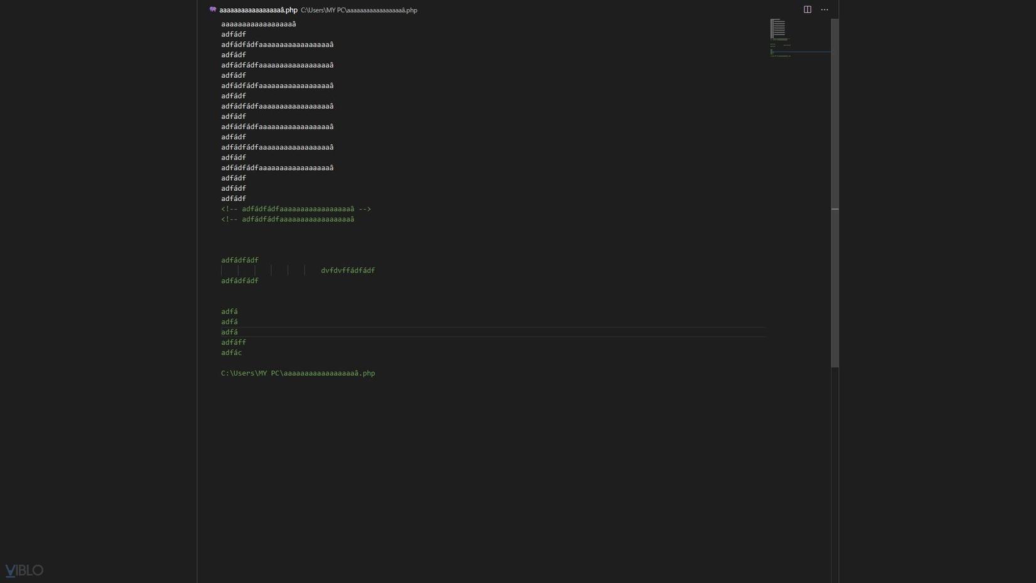1036x583 pixels.
Task: Click the highlighted current line reading adfá
Action: click(494, 332)
